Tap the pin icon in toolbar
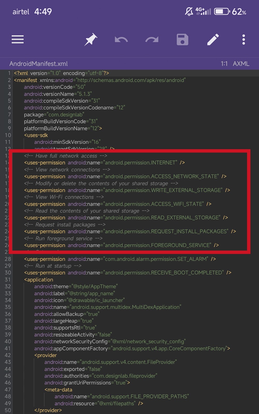 point(91,40)
